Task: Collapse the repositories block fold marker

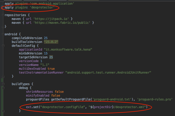Action: (3, 15)
